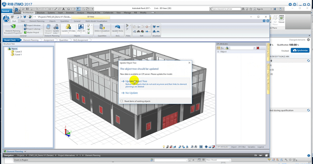
Task: Click the red X in CPI Attributes
Action: (258, 48)
